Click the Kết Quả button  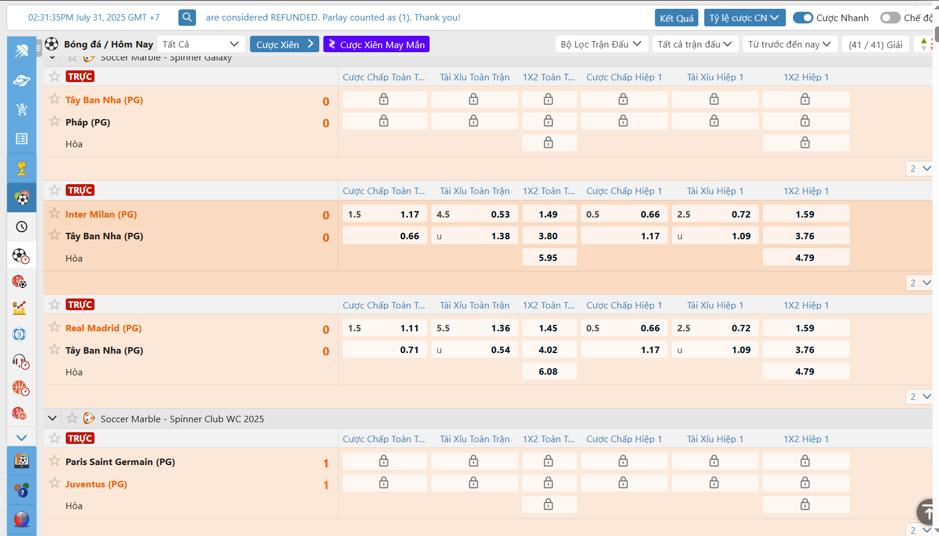point(676,18)
